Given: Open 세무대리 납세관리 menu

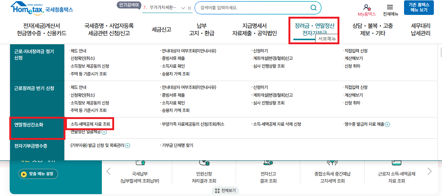Looking at the screenshot, I should pyautogui.click(x=420, y=30).
